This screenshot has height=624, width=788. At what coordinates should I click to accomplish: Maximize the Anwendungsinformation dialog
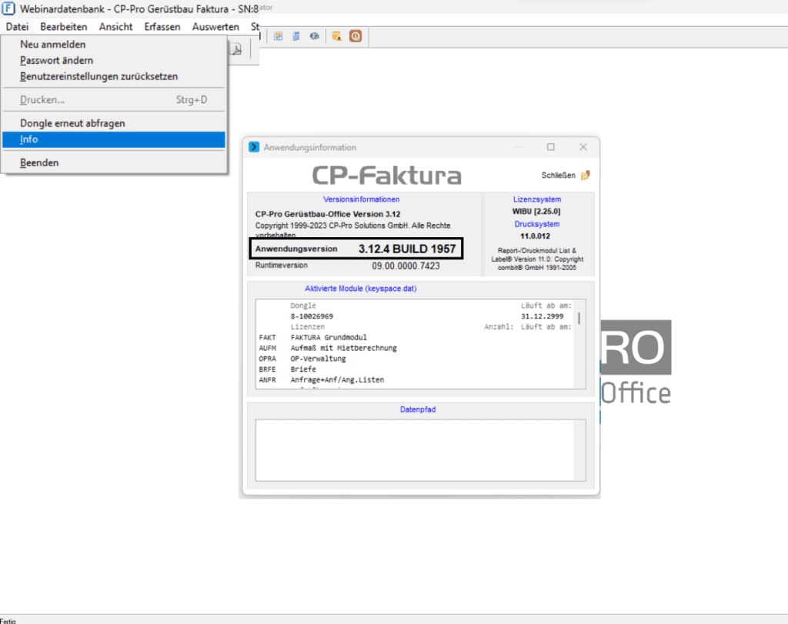coord(551,147)
